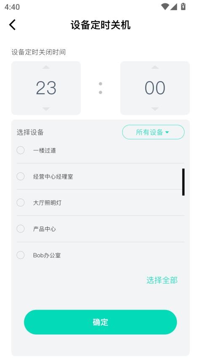Select the 经营中心经理室 radio button

[x=21, y=176]
